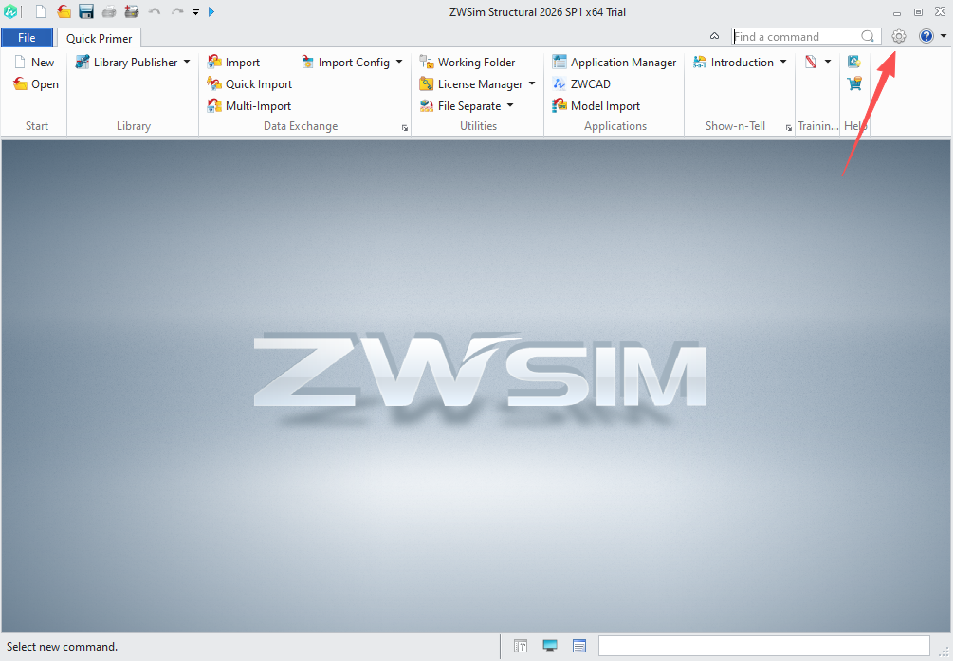Image resolution: width=954 pixels, height=661 pixels.
Task: Open settings via the gear icon
Action: click(899, 36)
